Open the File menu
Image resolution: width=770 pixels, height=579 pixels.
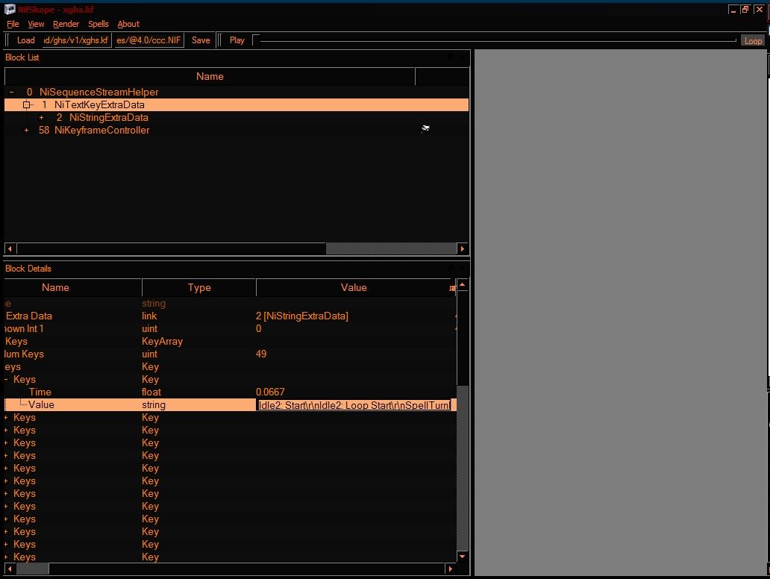[x=13, y=24]
